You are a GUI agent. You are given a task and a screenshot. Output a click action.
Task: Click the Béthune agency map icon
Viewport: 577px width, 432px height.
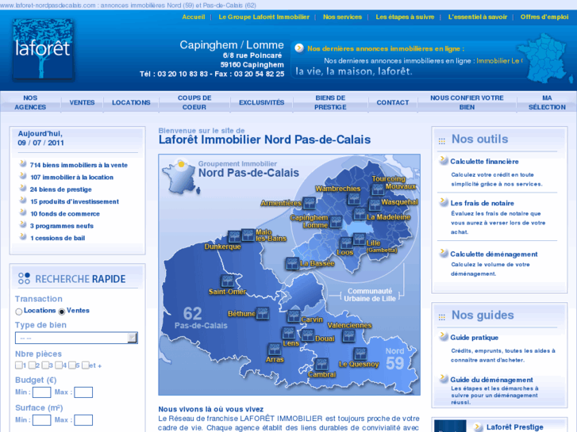263,313
